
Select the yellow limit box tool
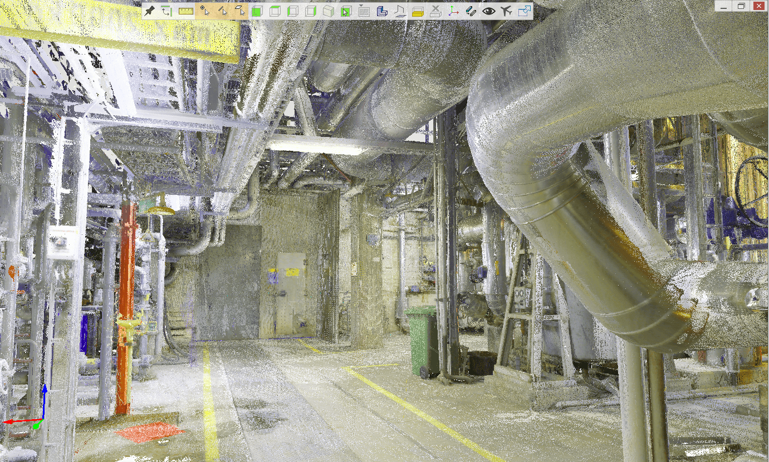(417, 9)
